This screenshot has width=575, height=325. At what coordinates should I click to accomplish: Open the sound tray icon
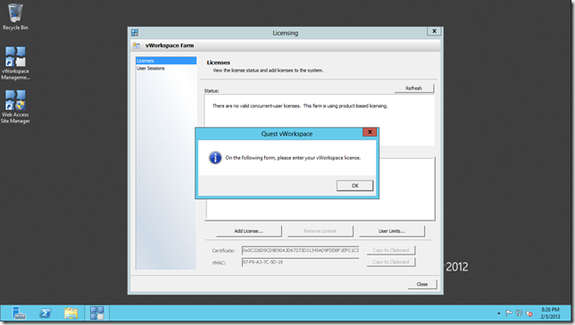[529, 313]
